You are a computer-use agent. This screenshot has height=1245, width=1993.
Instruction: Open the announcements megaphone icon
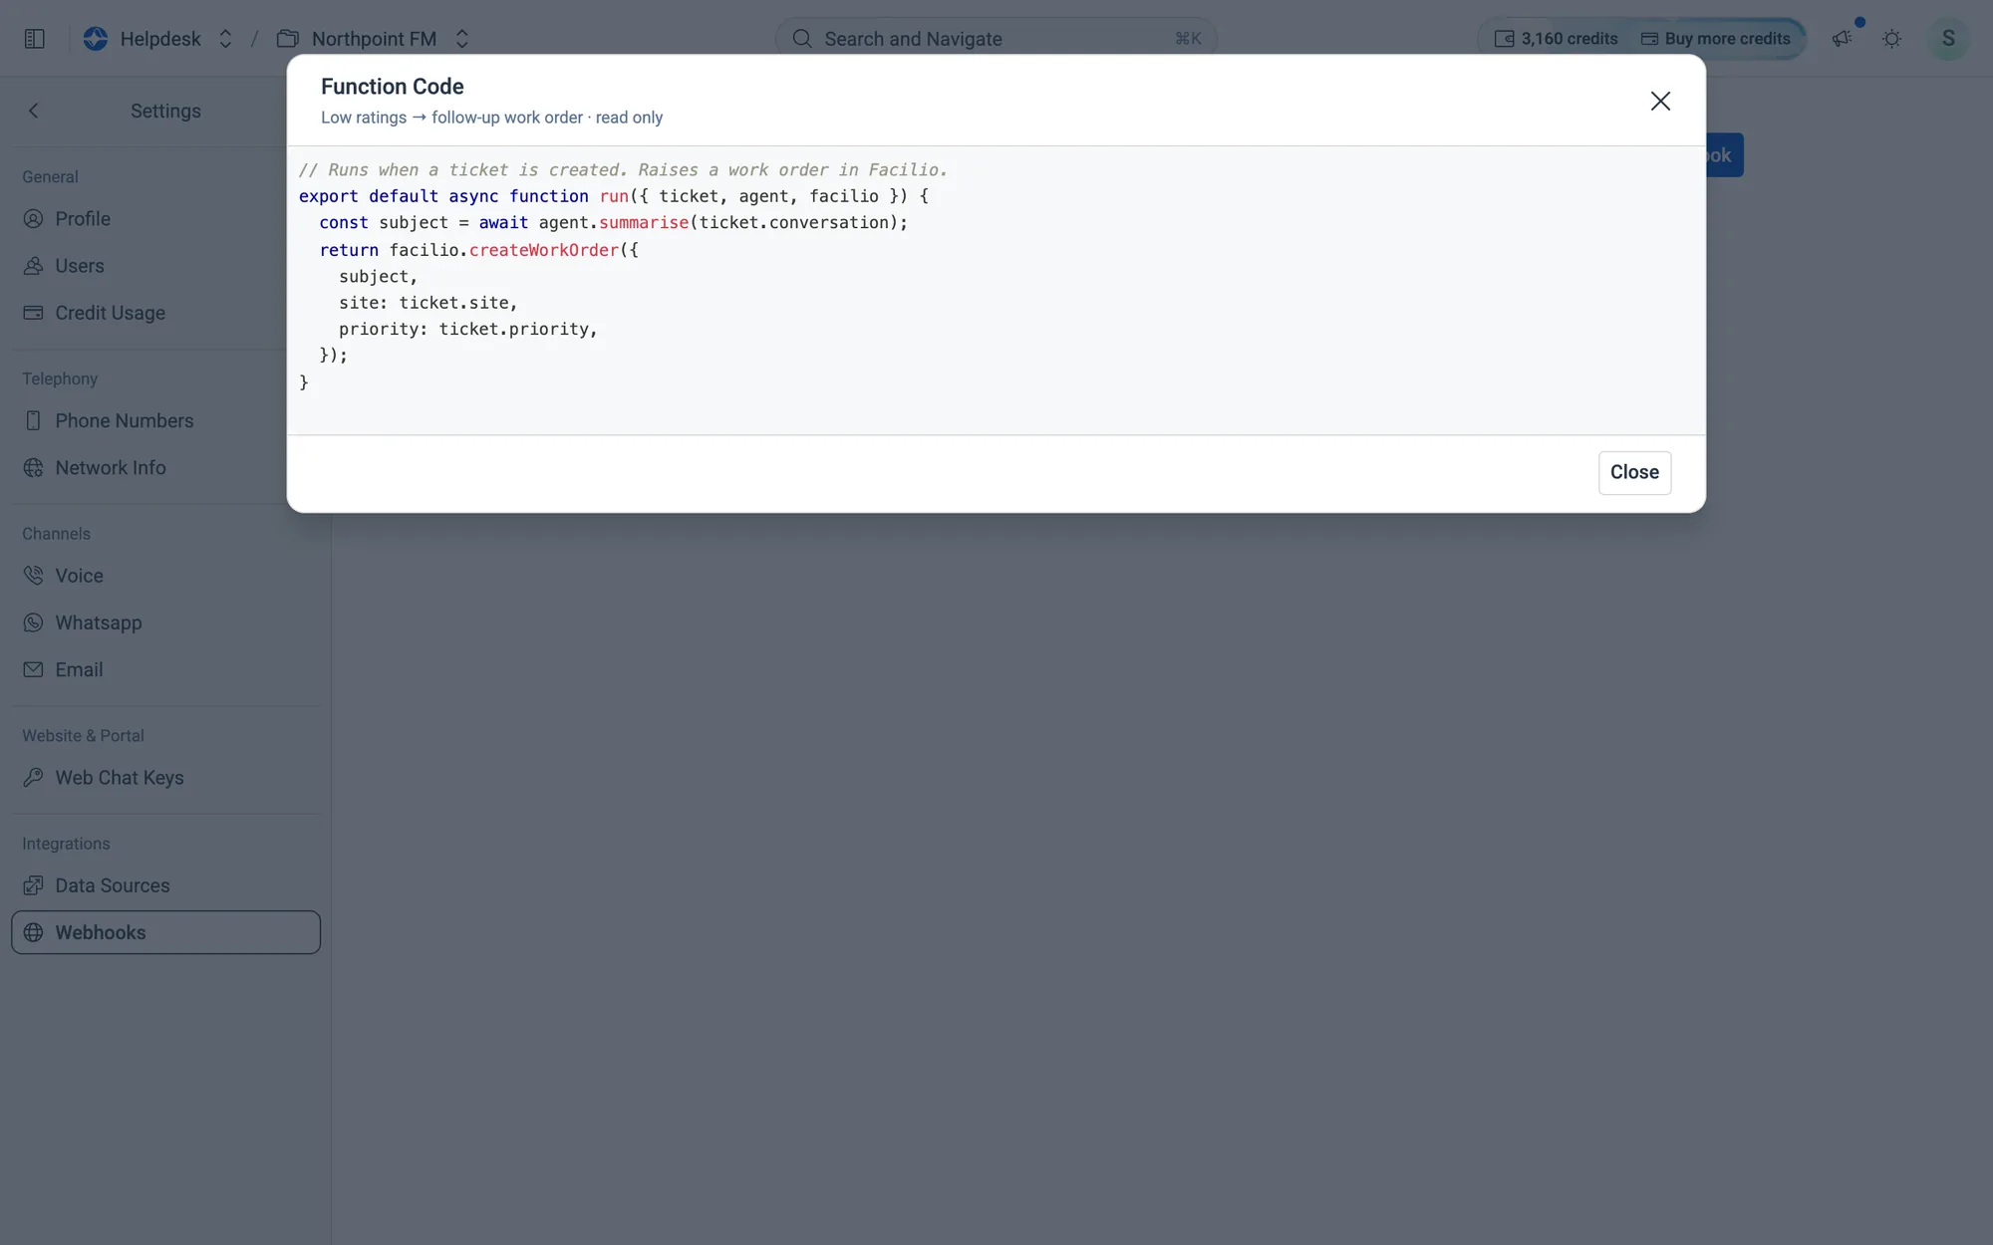pyautogui.click(x=1842, y=39)
